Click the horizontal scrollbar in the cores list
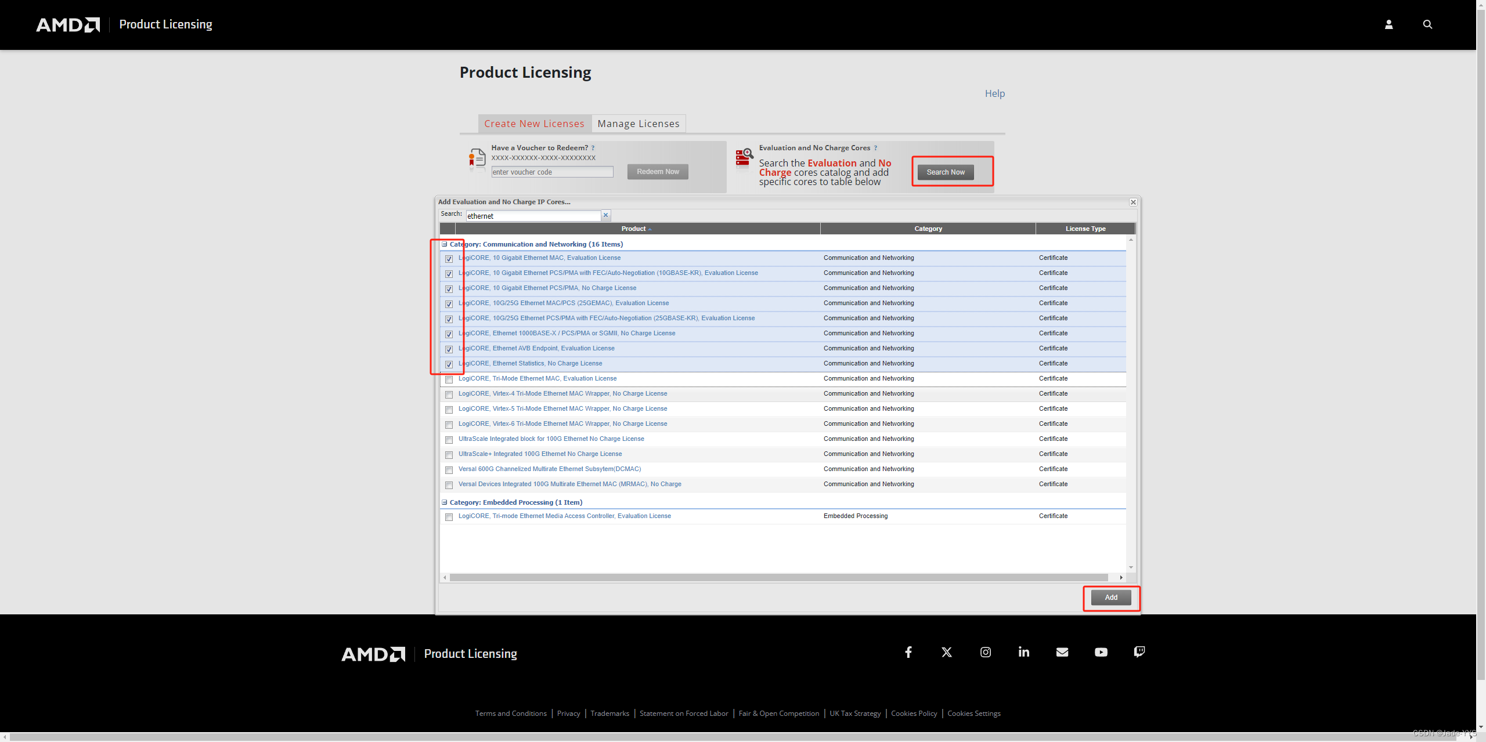 778,577
